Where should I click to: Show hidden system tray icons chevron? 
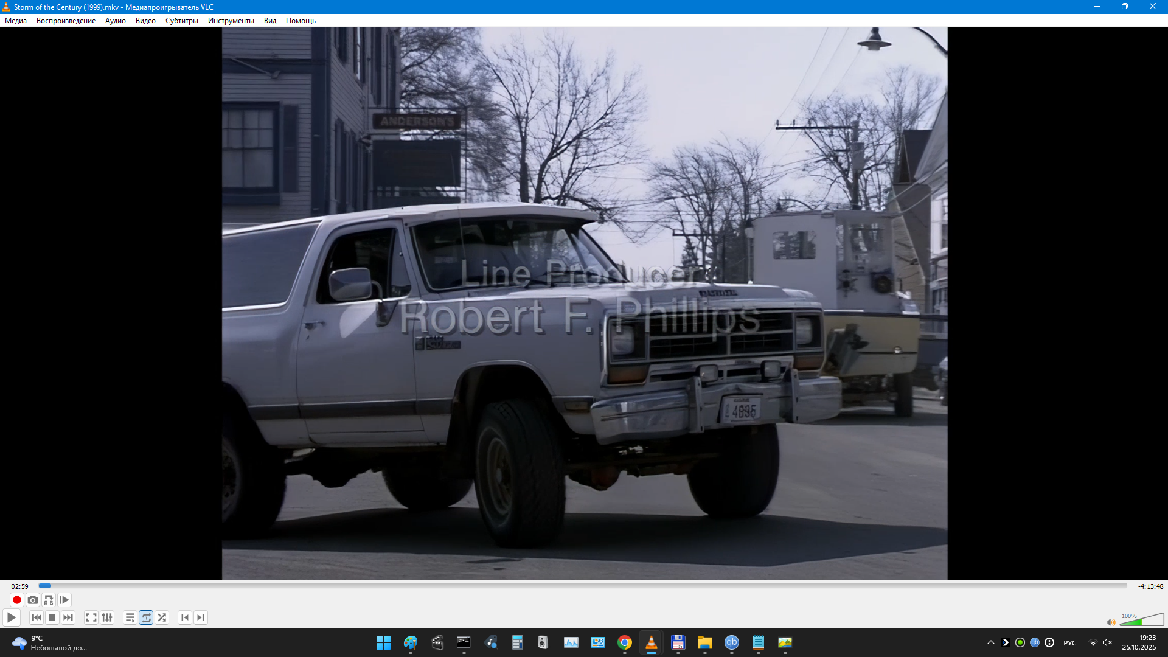(x=990, y=642)
